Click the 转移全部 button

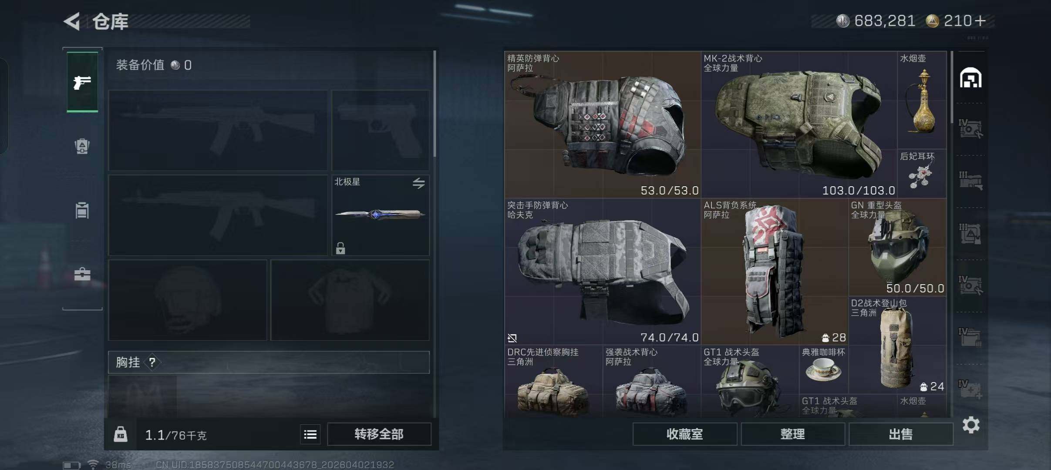pyautogui.click(x=379, y=434)
